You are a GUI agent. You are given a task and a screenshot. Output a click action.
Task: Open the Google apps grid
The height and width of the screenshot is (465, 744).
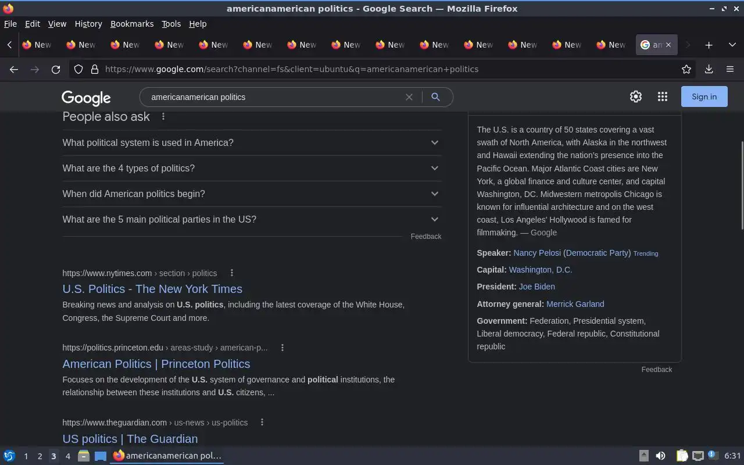pos(663,97)
